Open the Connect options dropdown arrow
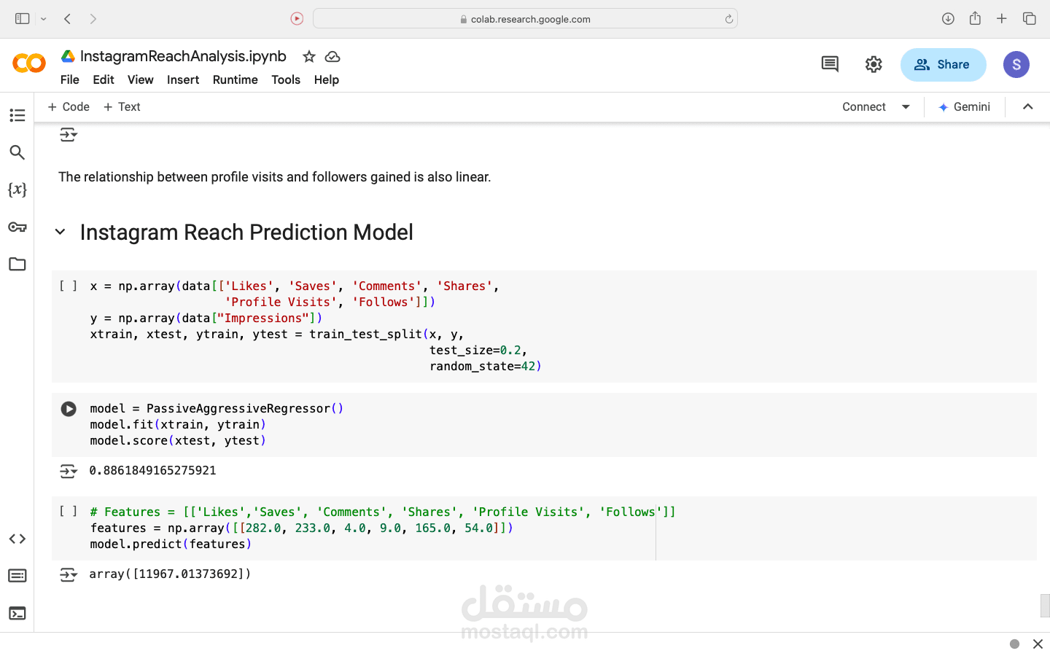 point(906,106)
